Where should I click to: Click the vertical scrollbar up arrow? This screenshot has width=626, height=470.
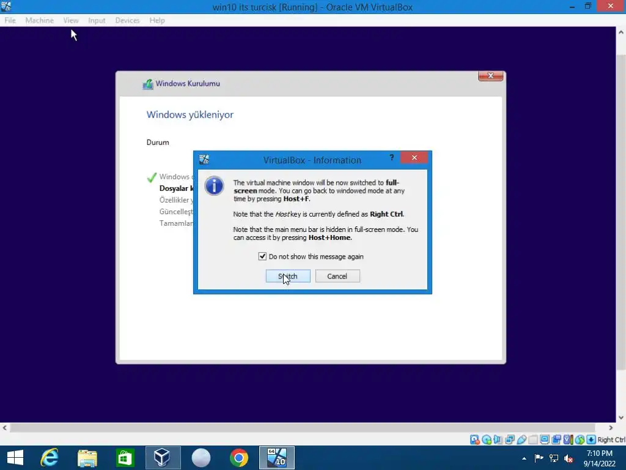click(x=621, y=32)
